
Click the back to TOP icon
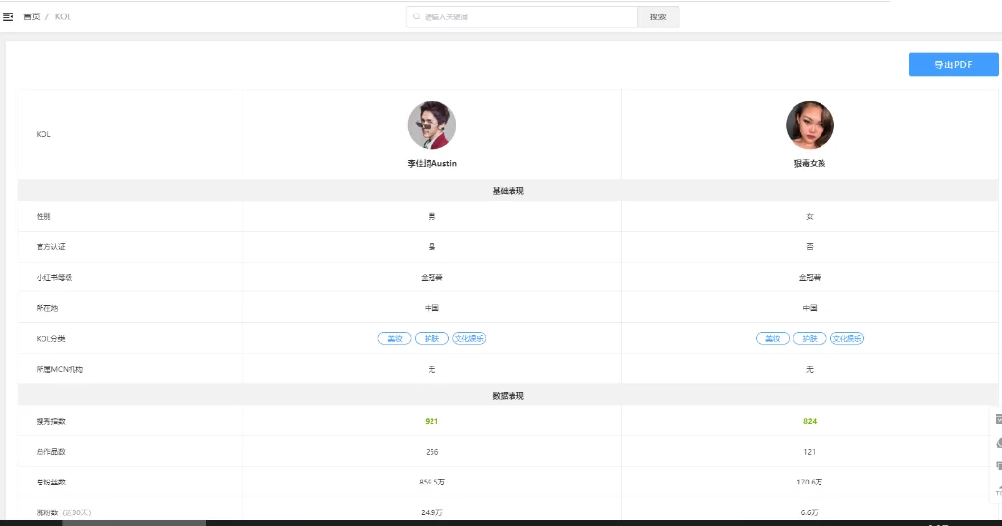point(998,489)
